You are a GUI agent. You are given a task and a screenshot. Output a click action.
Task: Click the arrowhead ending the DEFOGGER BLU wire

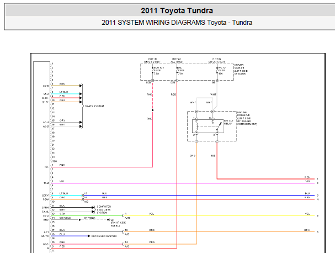[x=89, y=236]
